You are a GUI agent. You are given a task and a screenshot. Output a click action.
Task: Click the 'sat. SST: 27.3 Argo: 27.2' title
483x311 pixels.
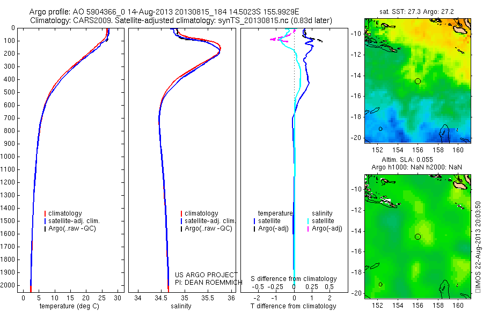pos(416,12)
